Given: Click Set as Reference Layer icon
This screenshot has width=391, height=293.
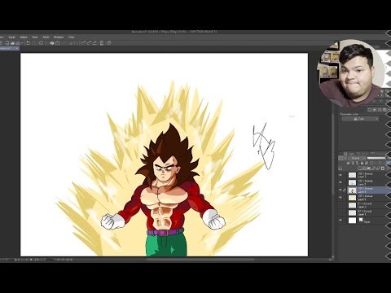Looking at the screenshot, I should 353,163.
